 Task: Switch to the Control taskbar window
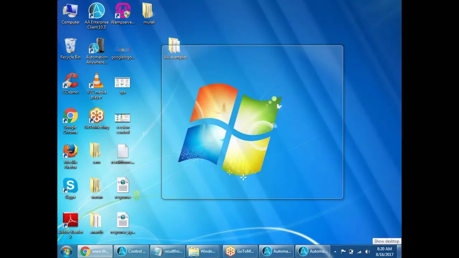coord(131,251)
